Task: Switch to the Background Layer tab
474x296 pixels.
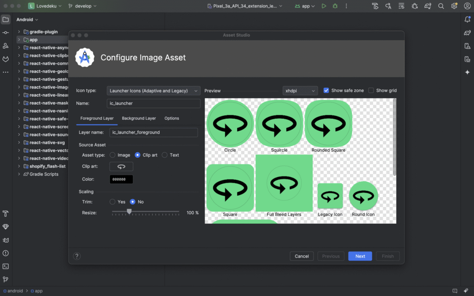Action: pos(139,118)
